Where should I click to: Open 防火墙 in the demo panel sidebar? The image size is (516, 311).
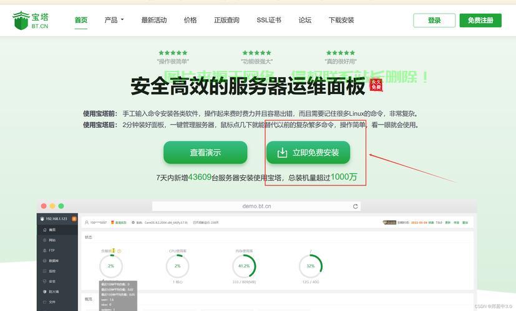57,292
